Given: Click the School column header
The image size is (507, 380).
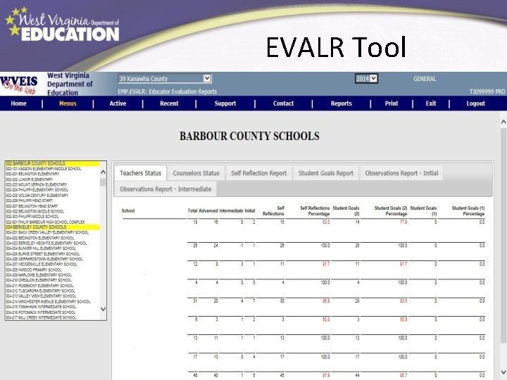Looking at the screenshot, I should pyautogui.click(x=128, y=210).
